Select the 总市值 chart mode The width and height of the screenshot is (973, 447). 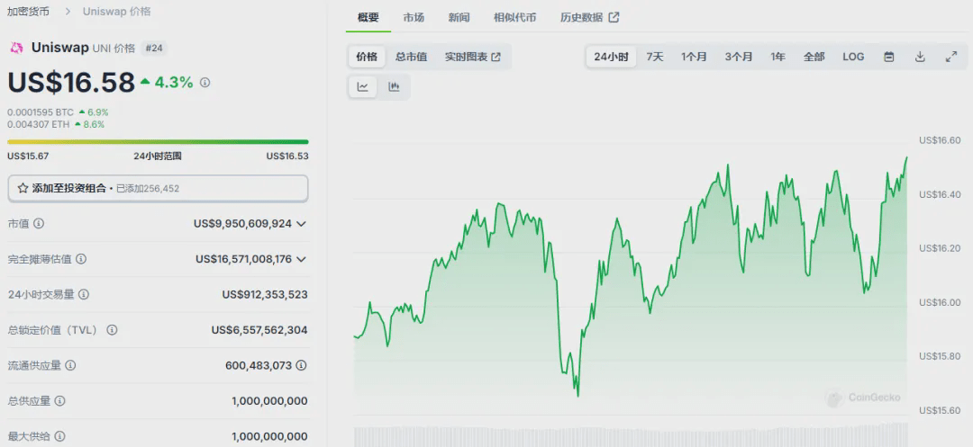[411, 57]
